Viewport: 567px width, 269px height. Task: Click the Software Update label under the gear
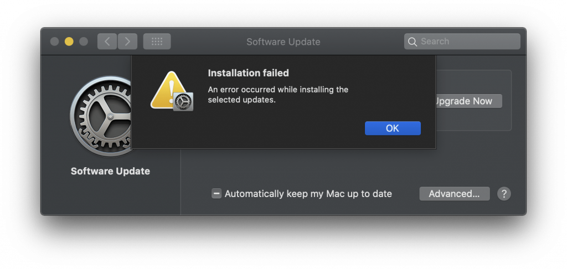[110, 171]
